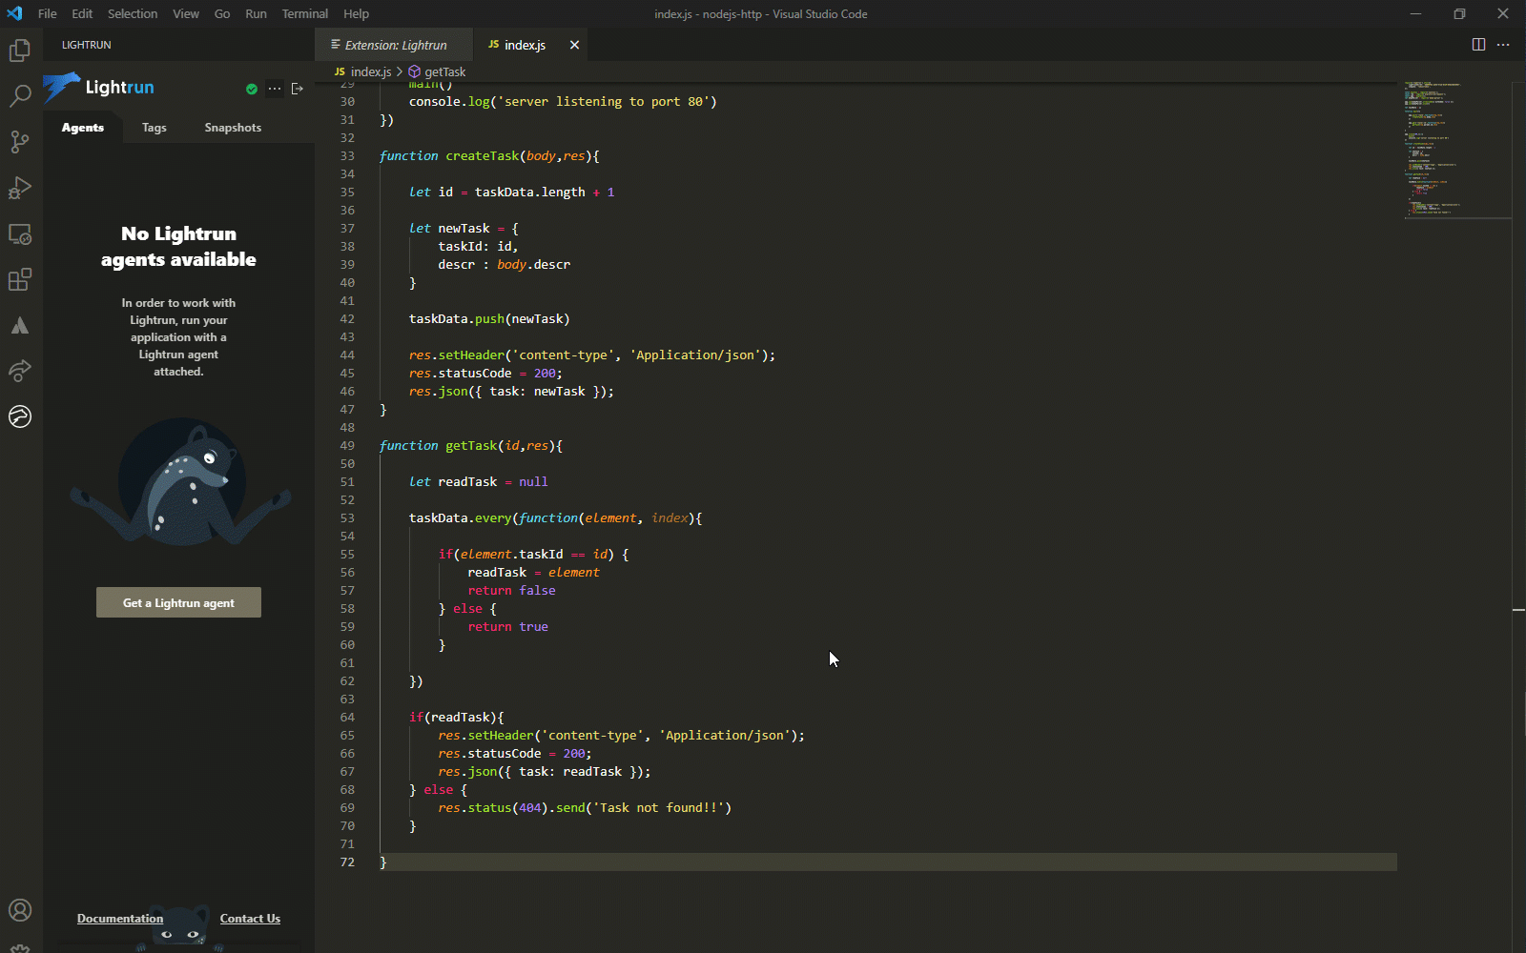The image size is (1526, 953).
Task: Open the Terminal menu
Action: point(304,13)
